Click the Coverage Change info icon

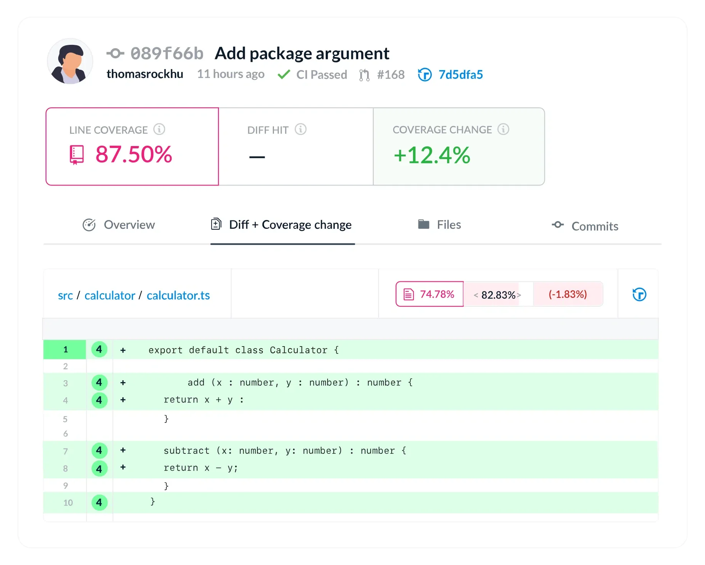point(503,130)
